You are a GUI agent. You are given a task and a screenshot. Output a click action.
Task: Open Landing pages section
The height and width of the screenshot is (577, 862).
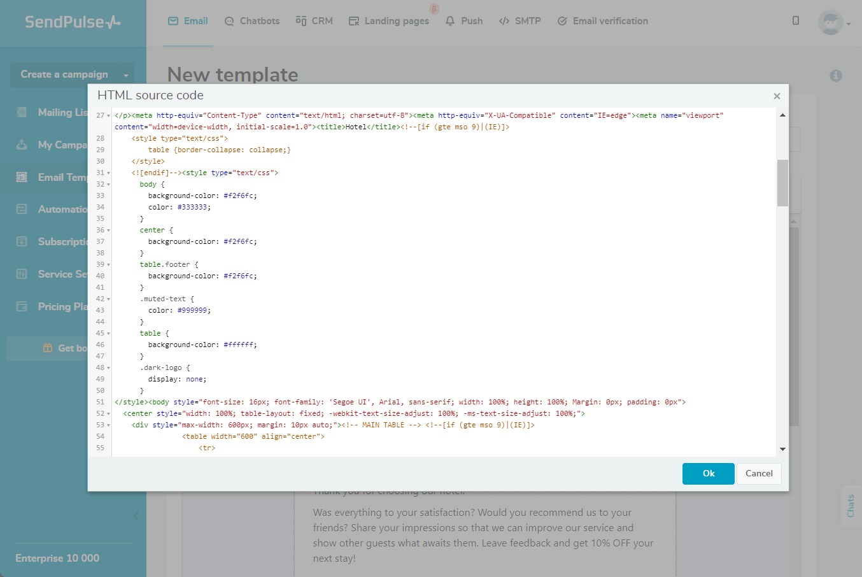tap(389, 21)
